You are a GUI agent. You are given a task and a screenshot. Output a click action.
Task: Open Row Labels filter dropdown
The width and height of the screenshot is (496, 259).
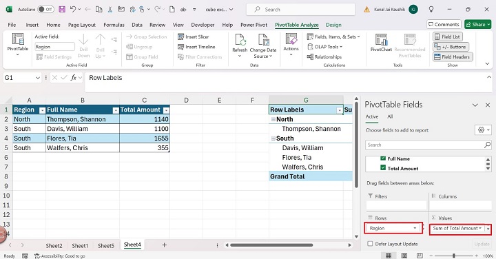(x=340, y=110)
